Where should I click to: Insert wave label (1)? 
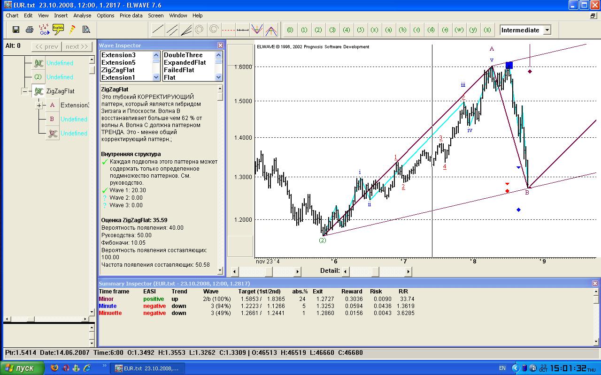(304, 30)
